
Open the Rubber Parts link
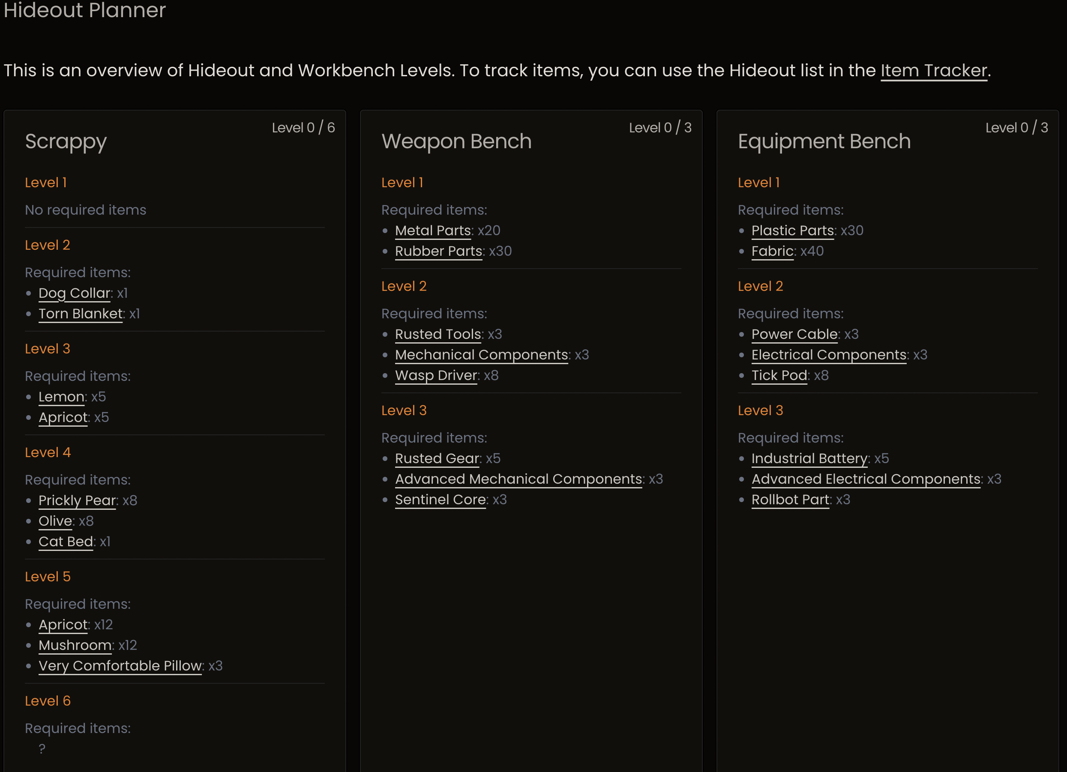tap(438, 251)
